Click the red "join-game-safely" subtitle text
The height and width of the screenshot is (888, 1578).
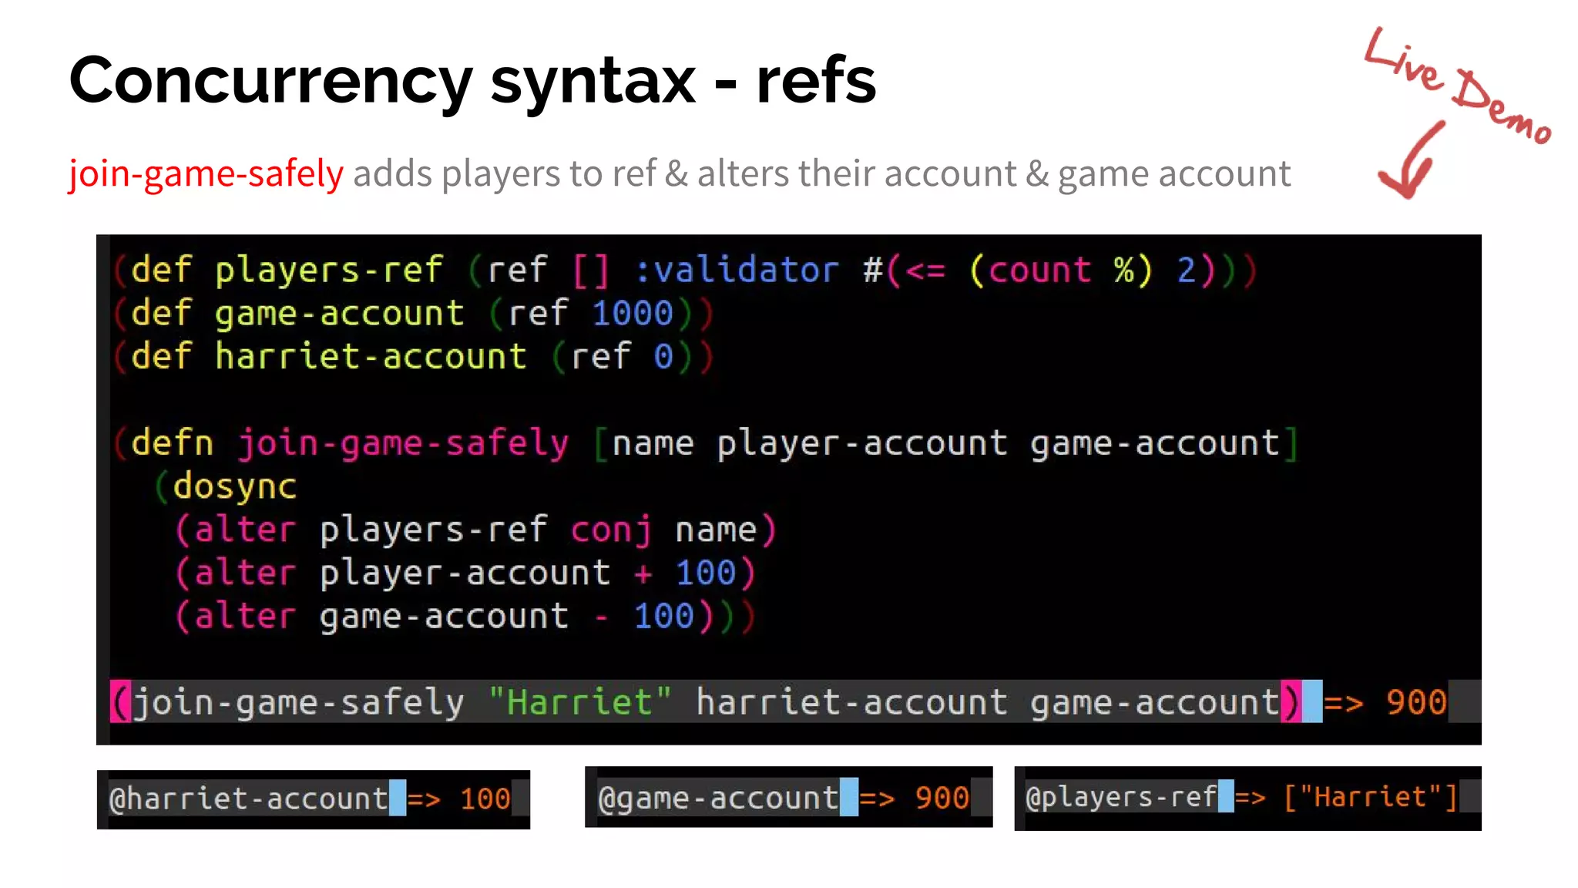pyautogui.click(x=206, y=173)
